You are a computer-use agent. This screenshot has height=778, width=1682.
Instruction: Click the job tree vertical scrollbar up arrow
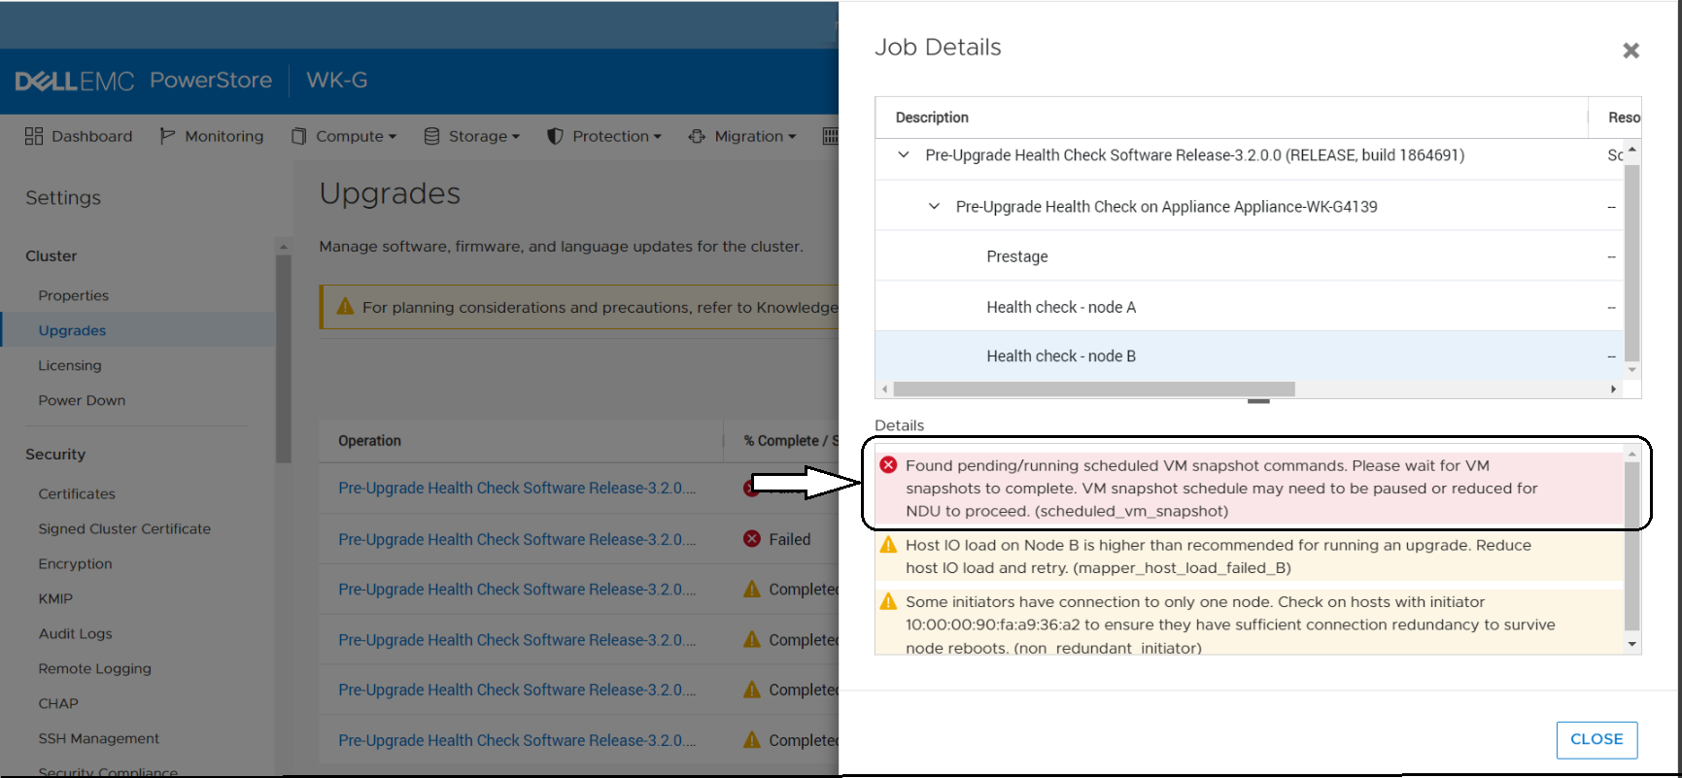1632,149
